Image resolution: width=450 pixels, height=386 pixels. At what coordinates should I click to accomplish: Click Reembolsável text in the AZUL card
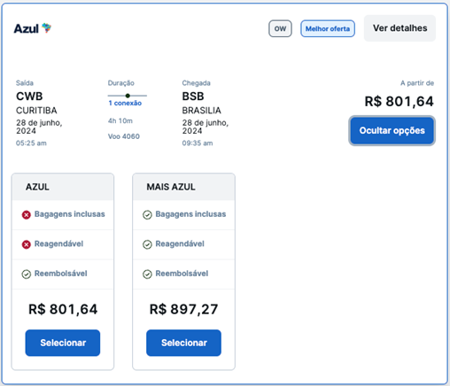(x=61, y=274)
